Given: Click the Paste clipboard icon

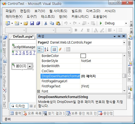Looking at the screenshot, I should coord(58,23).
